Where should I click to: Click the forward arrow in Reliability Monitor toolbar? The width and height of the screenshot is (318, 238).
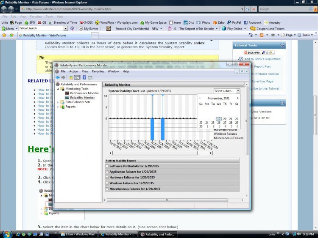63,77
